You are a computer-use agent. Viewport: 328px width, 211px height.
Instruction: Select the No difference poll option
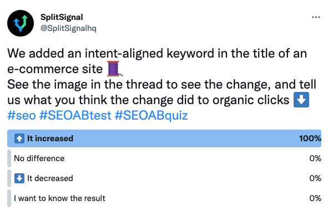164,158
